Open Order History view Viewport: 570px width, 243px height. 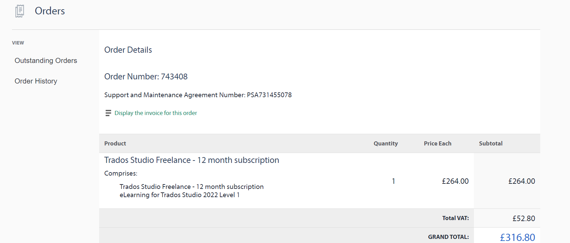(x=36, y=81)
